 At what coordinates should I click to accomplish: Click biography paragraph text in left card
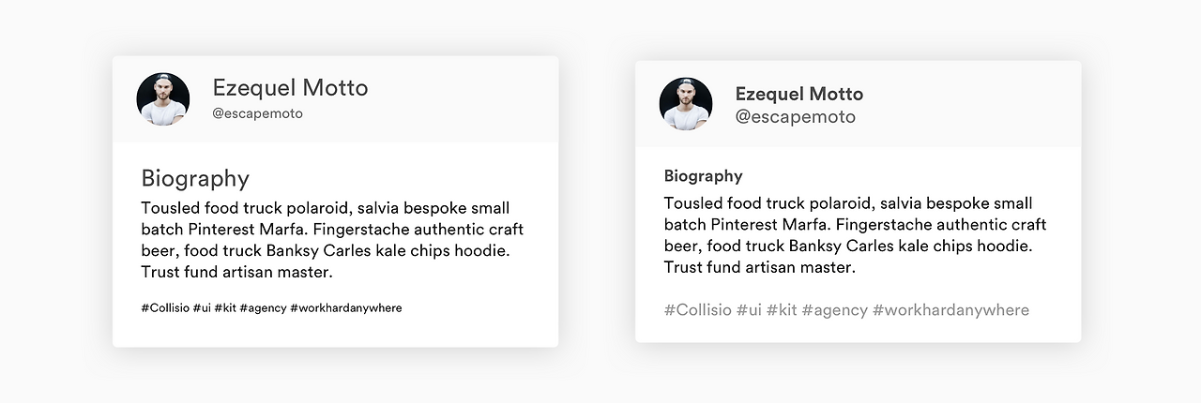pyautogui.click(x=332, y=240)
